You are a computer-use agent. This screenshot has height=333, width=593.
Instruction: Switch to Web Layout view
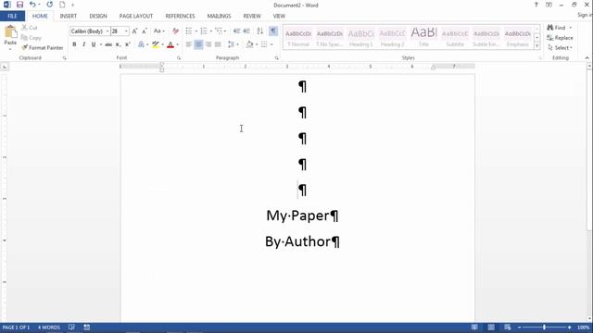[x=508, y=327]
